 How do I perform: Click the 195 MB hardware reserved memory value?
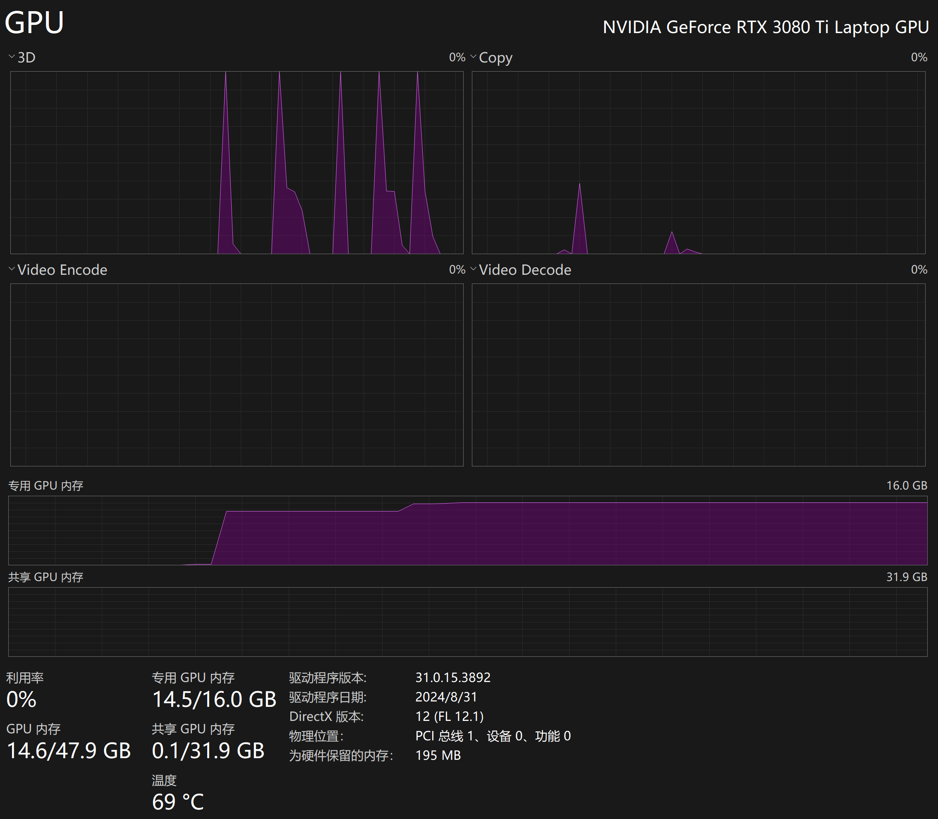438,755
